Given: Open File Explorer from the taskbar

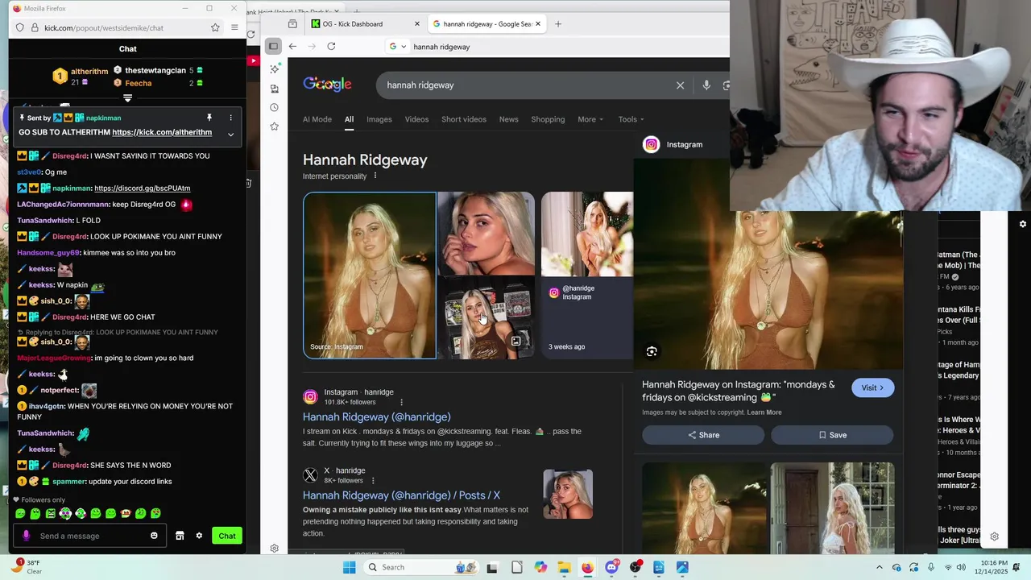Looking at the screenshot, I should pos(564,567).
